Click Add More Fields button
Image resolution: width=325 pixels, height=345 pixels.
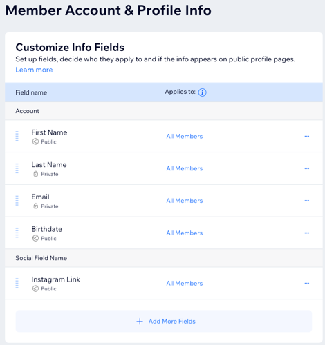(164, 321)
